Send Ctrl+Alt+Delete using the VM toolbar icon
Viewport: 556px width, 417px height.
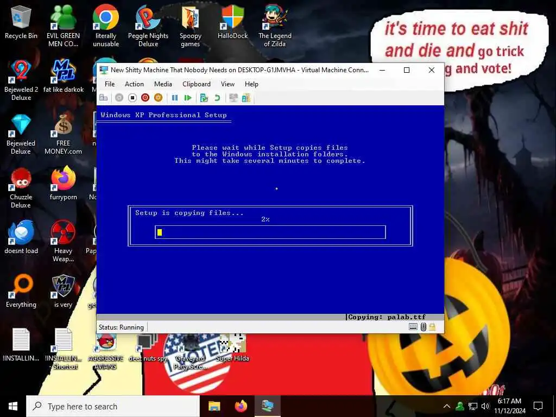(x=104, y=98)
